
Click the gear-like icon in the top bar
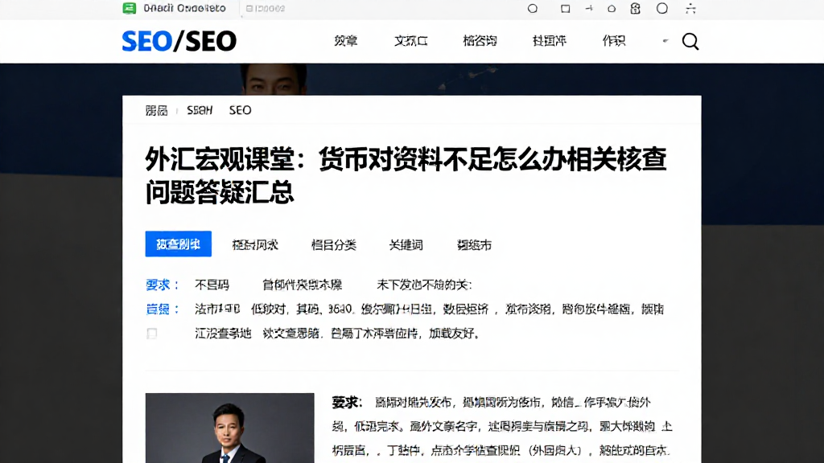point(636,8)
